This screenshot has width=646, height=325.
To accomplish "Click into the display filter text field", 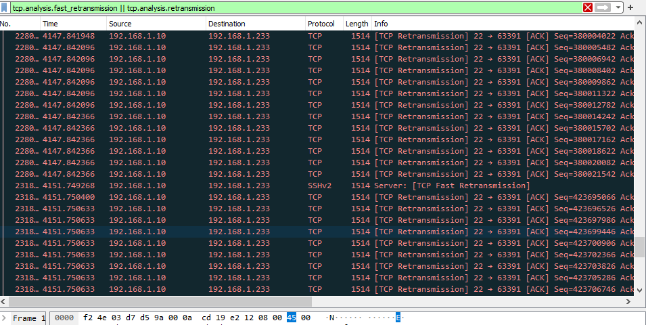I will click(x=294, y=8).
